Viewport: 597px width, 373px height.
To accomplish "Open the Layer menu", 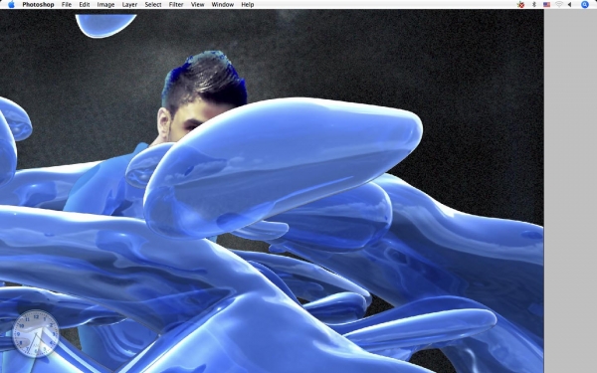I will (x=129, y=5).
